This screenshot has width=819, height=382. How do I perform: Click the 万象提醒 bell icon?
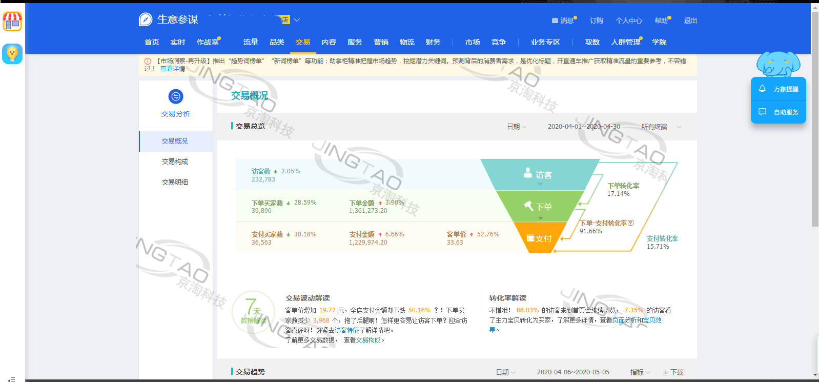coord(762,89)
